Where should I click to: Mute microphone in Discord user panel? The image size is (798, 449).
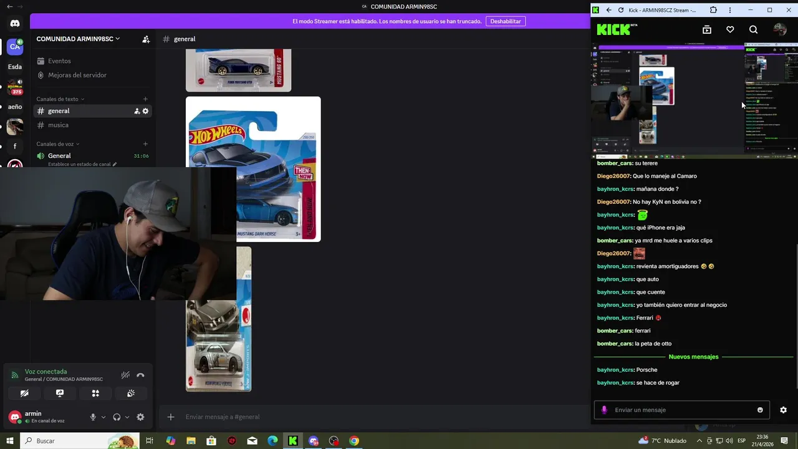pyautogui.click(x=93, y=417)
